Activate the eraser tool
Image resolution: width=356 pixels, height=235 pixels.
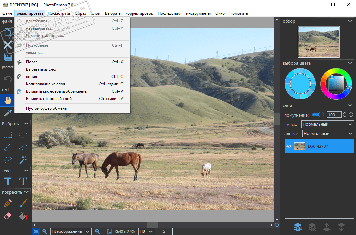[8, 216]
